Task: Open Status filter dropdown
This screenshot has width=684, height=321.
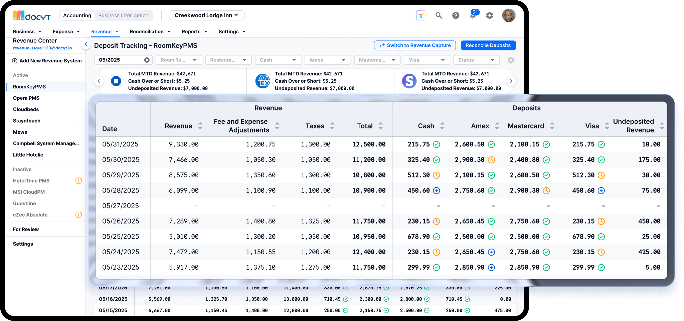Action: pos(476,60)
